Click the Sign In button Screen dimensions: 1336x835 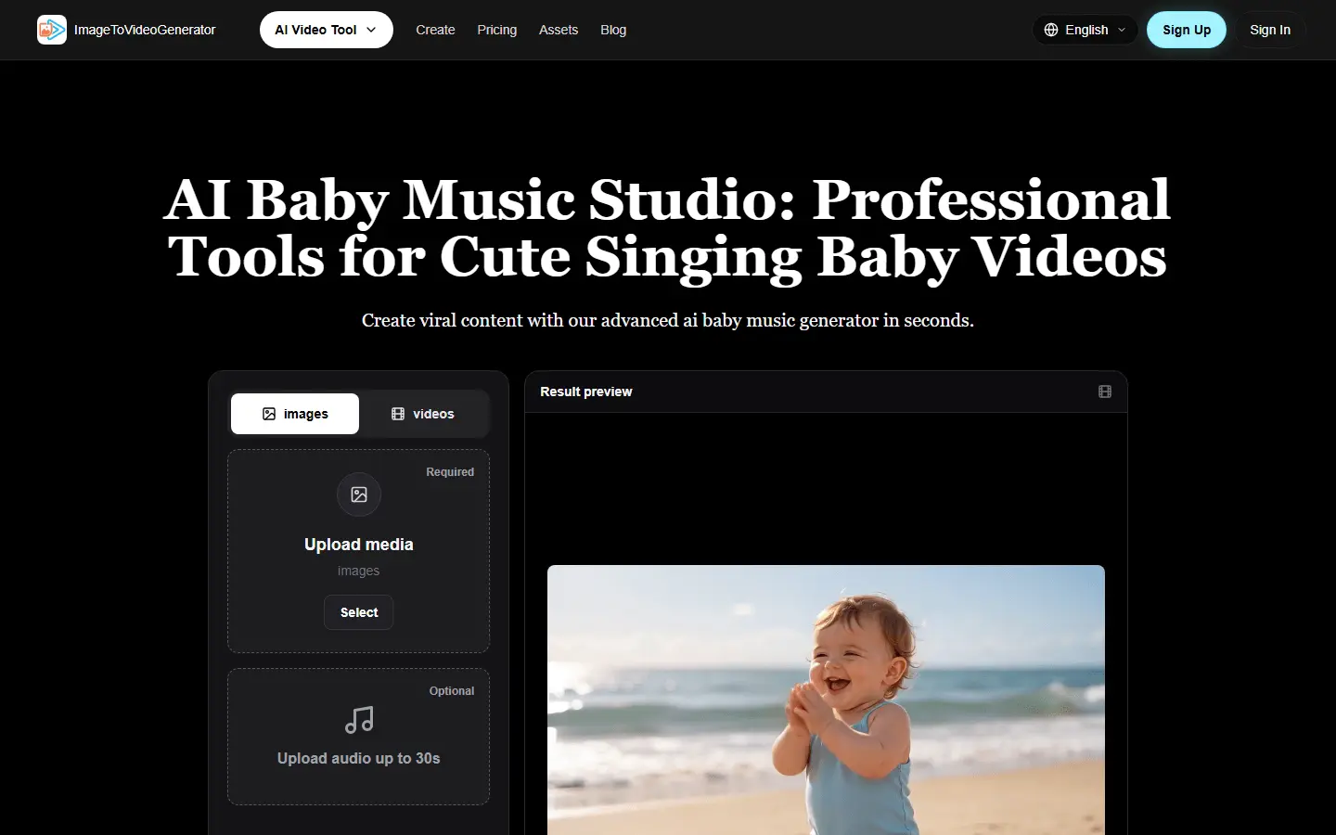(1270, 30)
